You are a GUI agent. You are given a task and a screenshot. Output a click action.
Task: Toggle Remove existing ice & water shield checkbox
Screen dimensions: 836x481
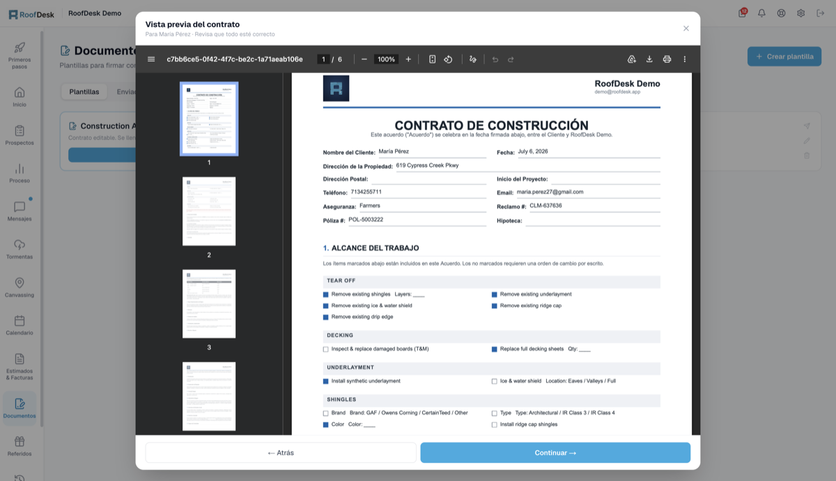tap(325, 306)
